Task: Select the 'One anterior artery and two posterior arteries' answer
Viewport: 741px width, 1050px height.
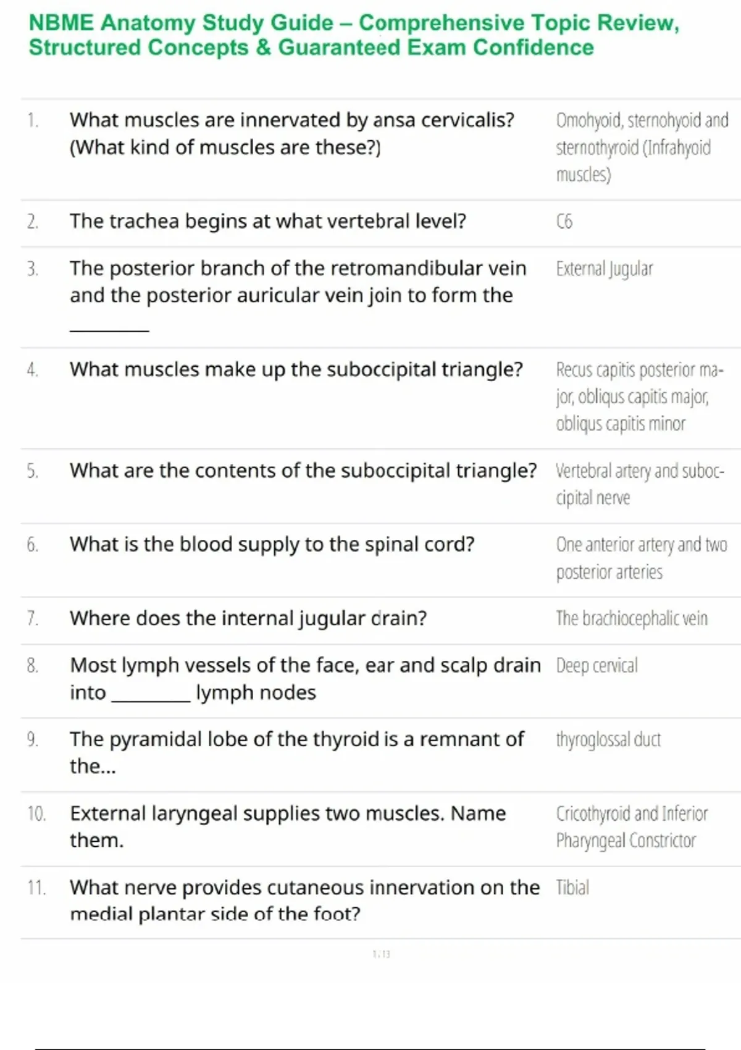Action: tap(641, 558)
